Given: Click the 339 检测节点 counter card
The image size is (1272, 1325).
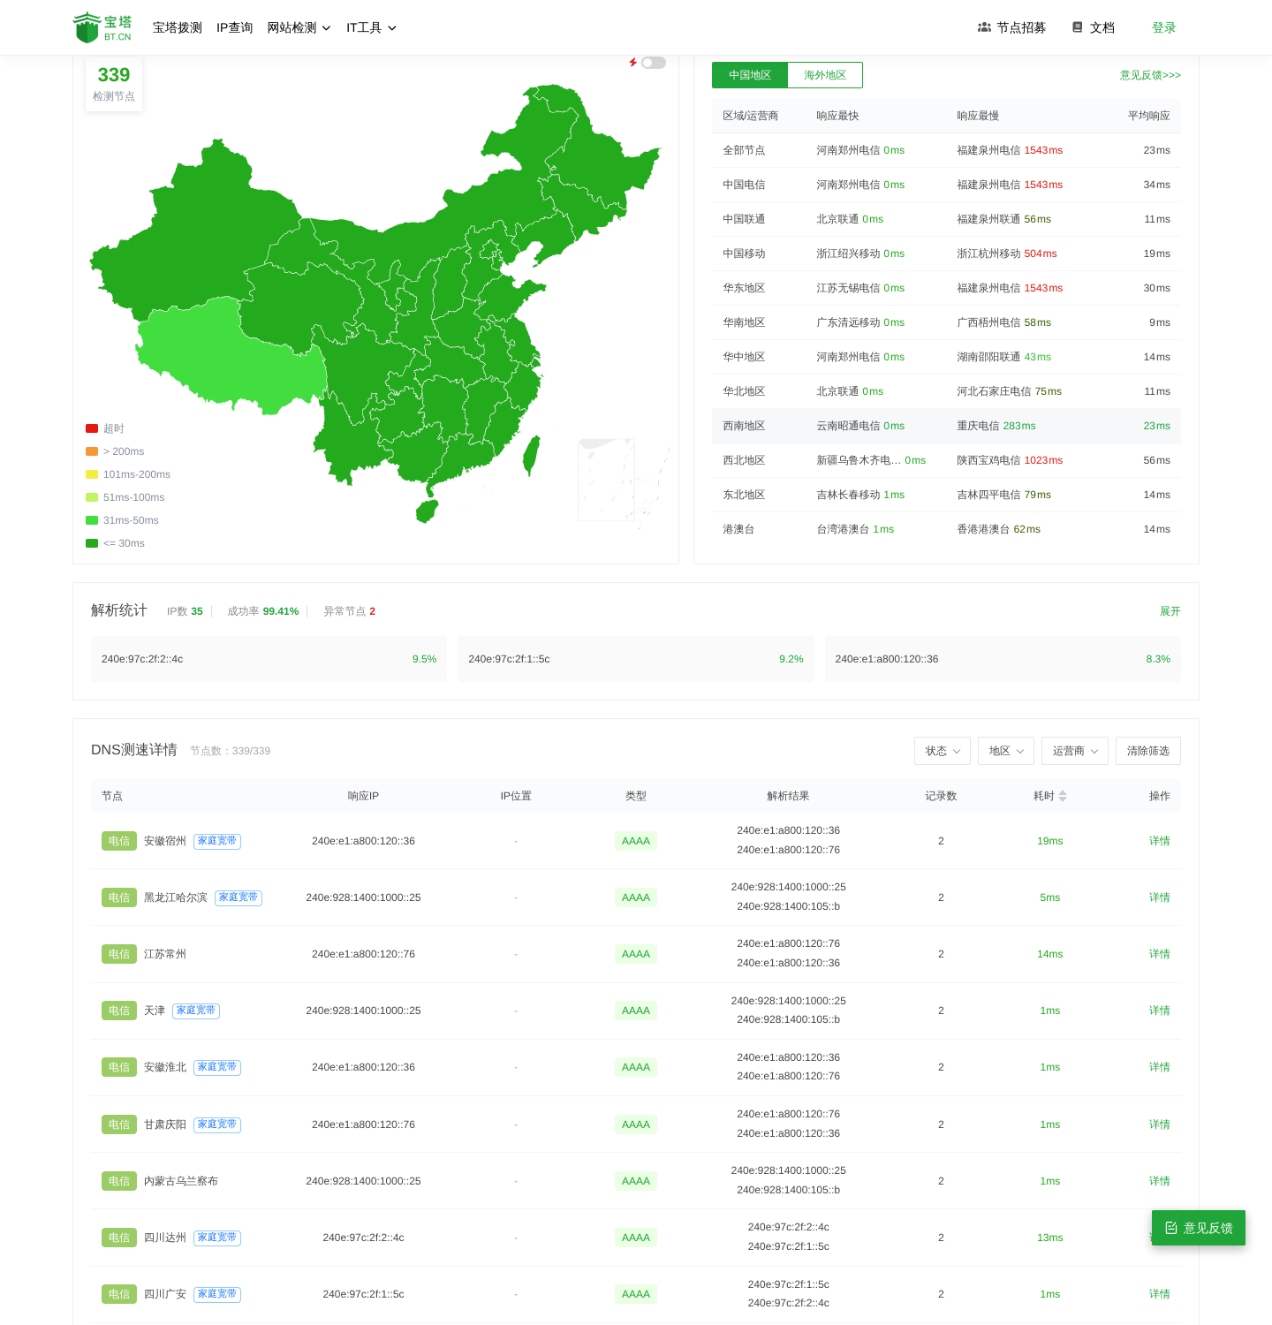Looking at the screenshot, I should click(114, 84).
